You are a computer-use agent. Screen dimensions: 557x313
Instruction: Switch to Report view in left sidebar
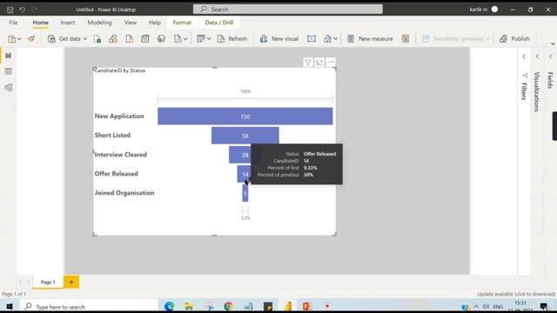(x=9, y=56)
